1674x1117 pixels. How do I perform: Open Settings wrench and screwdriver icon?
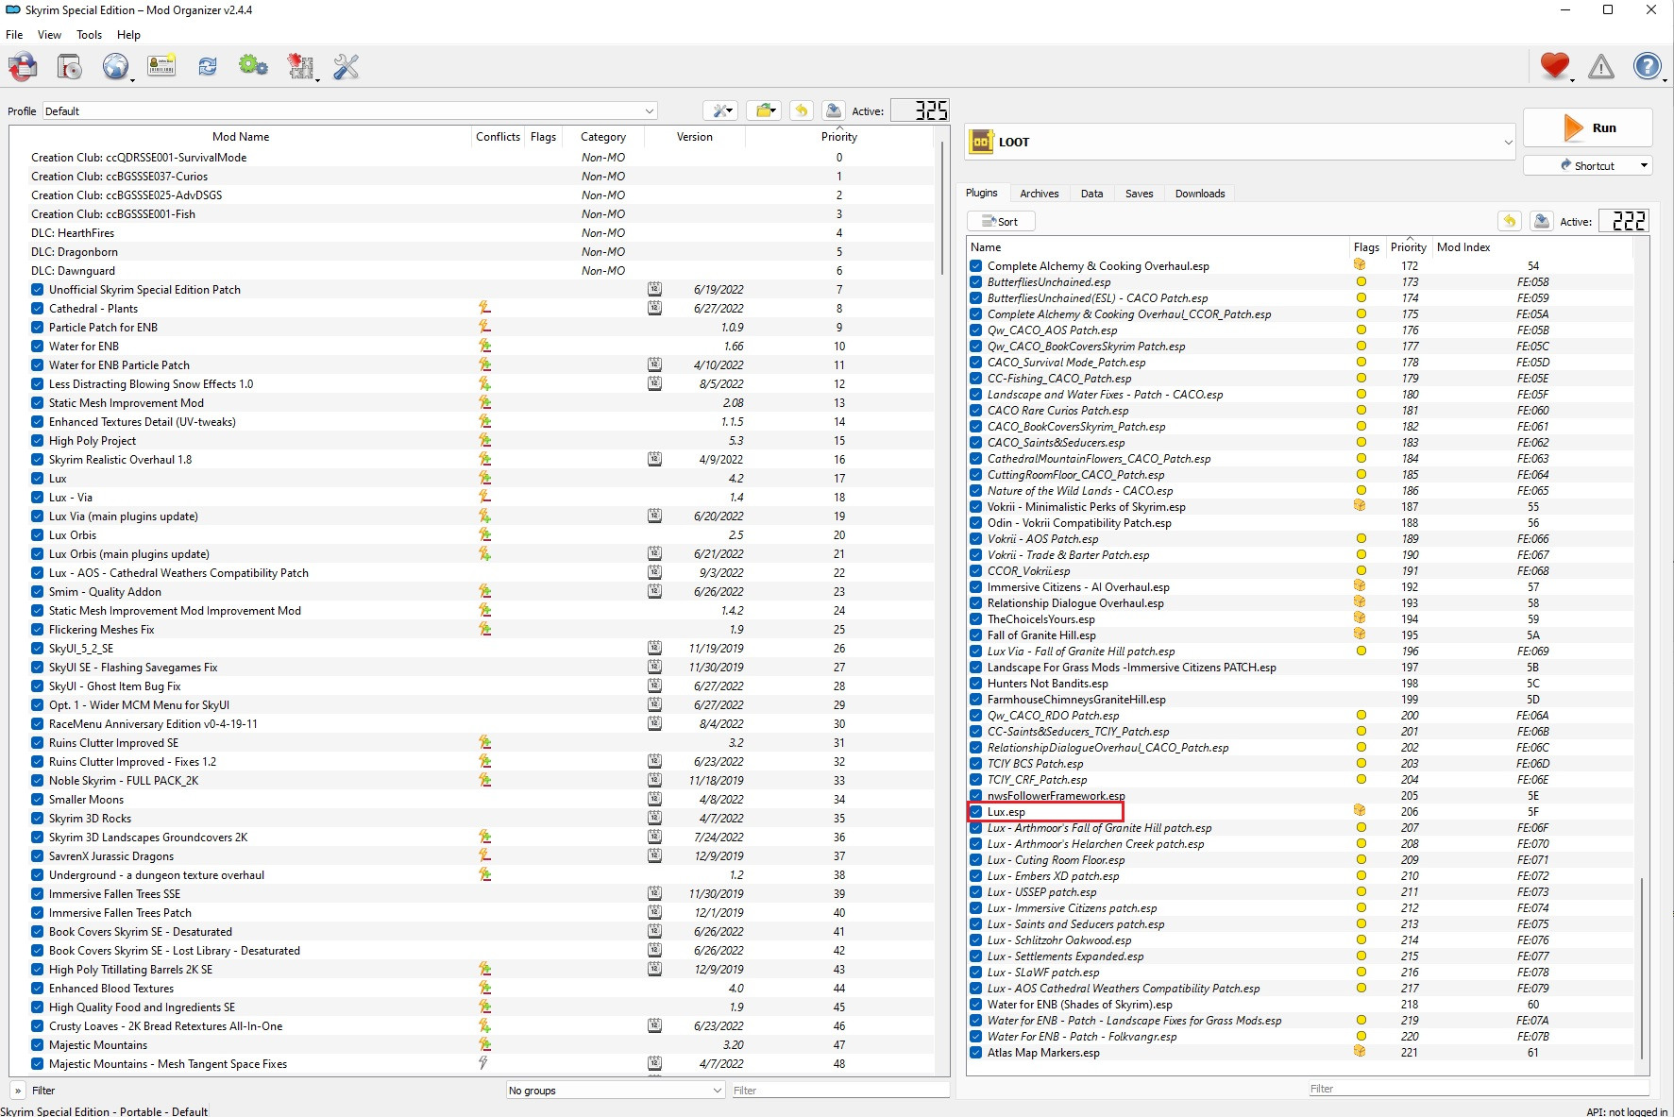click(x=347, y=67)
